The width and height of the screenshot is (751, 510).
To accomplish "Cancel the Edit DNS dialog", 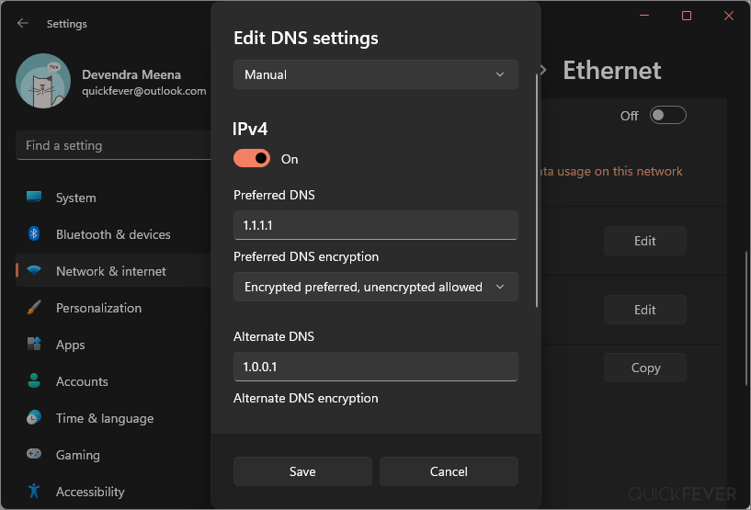I will pos(449,471).
